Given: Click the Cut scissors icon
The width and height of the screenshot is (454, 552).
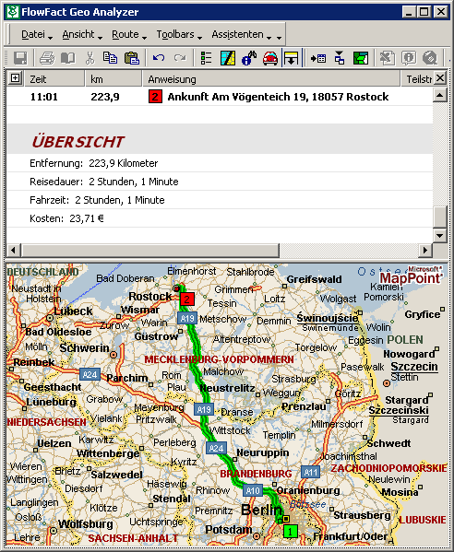Looking at the screenshot, I should (90, 58).
